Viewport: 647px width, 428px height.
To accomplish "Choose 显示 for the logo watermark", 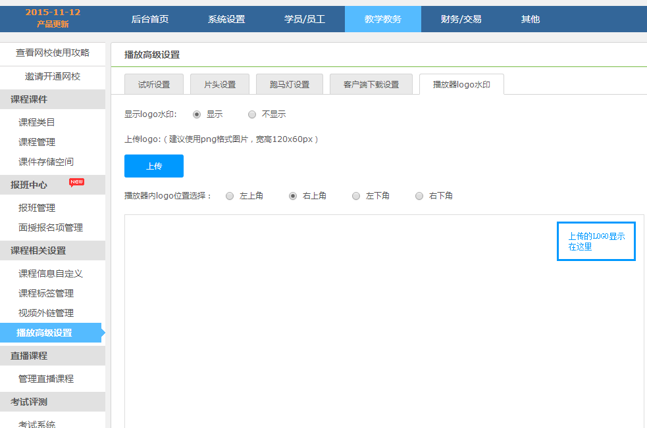I will click(x=197, y=114).
